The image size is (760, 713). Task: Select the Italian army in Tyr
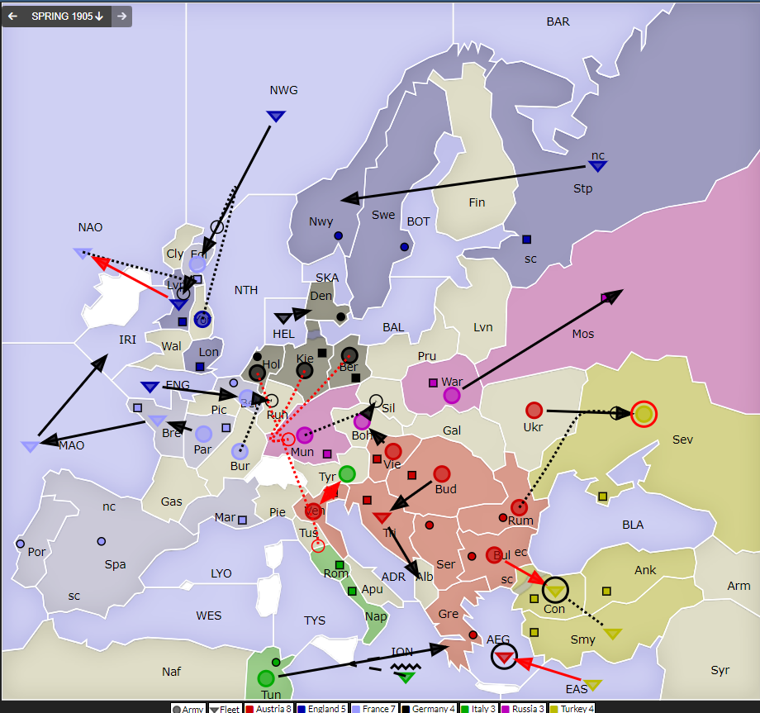tap(347, 473)
